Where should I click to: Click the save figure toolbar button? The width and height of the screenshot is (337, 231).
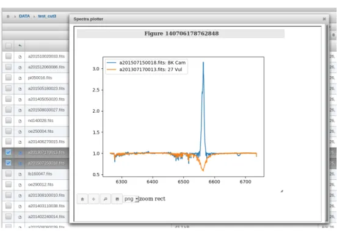click(x=117, y=199)
